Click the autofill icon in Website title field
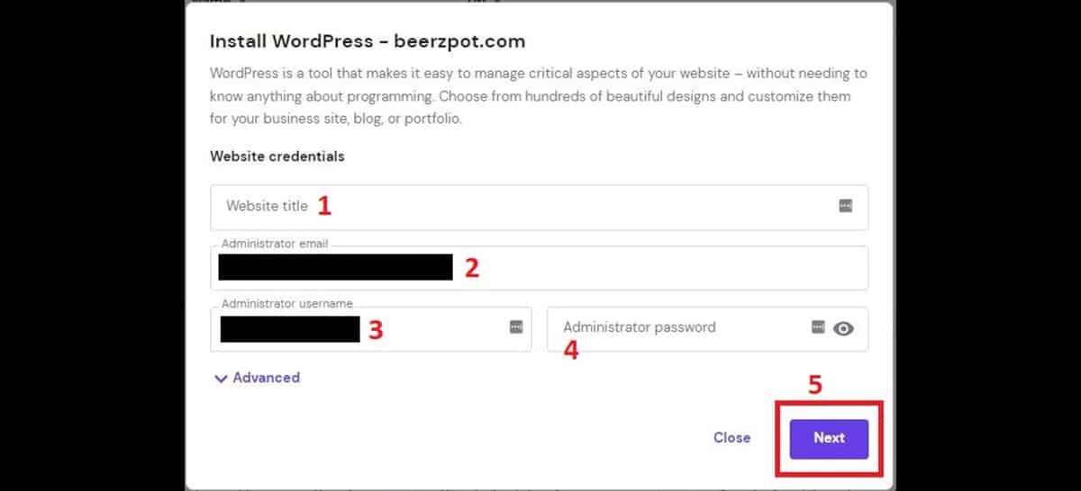1081x491 pixels. pos(845,206)
